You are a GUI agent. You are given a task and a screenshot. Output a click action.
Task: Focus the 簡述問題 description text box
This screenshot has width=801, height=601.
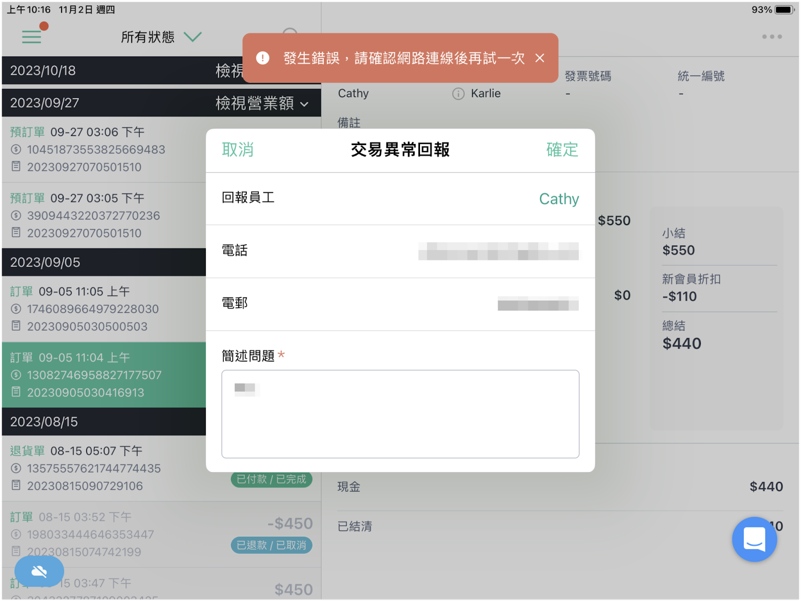click(x=400, y=414)
